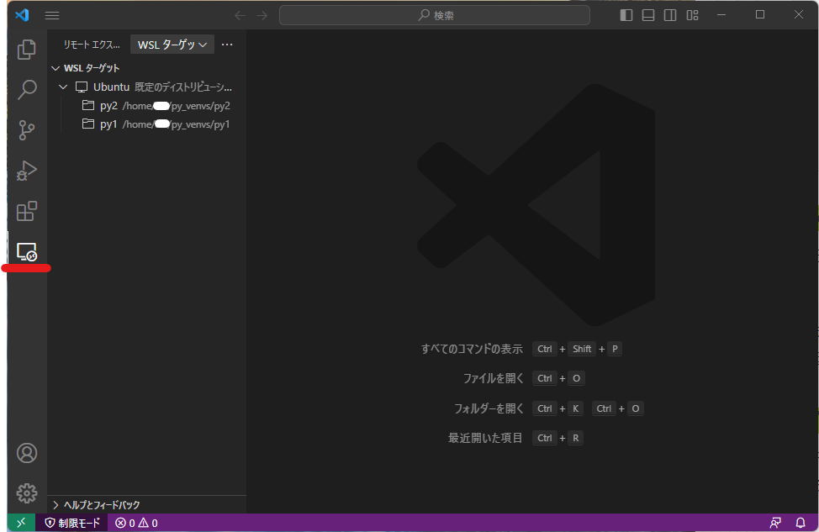Select the py1 folder entry
This screenshot has height=532, width=819.
[147, 124]
